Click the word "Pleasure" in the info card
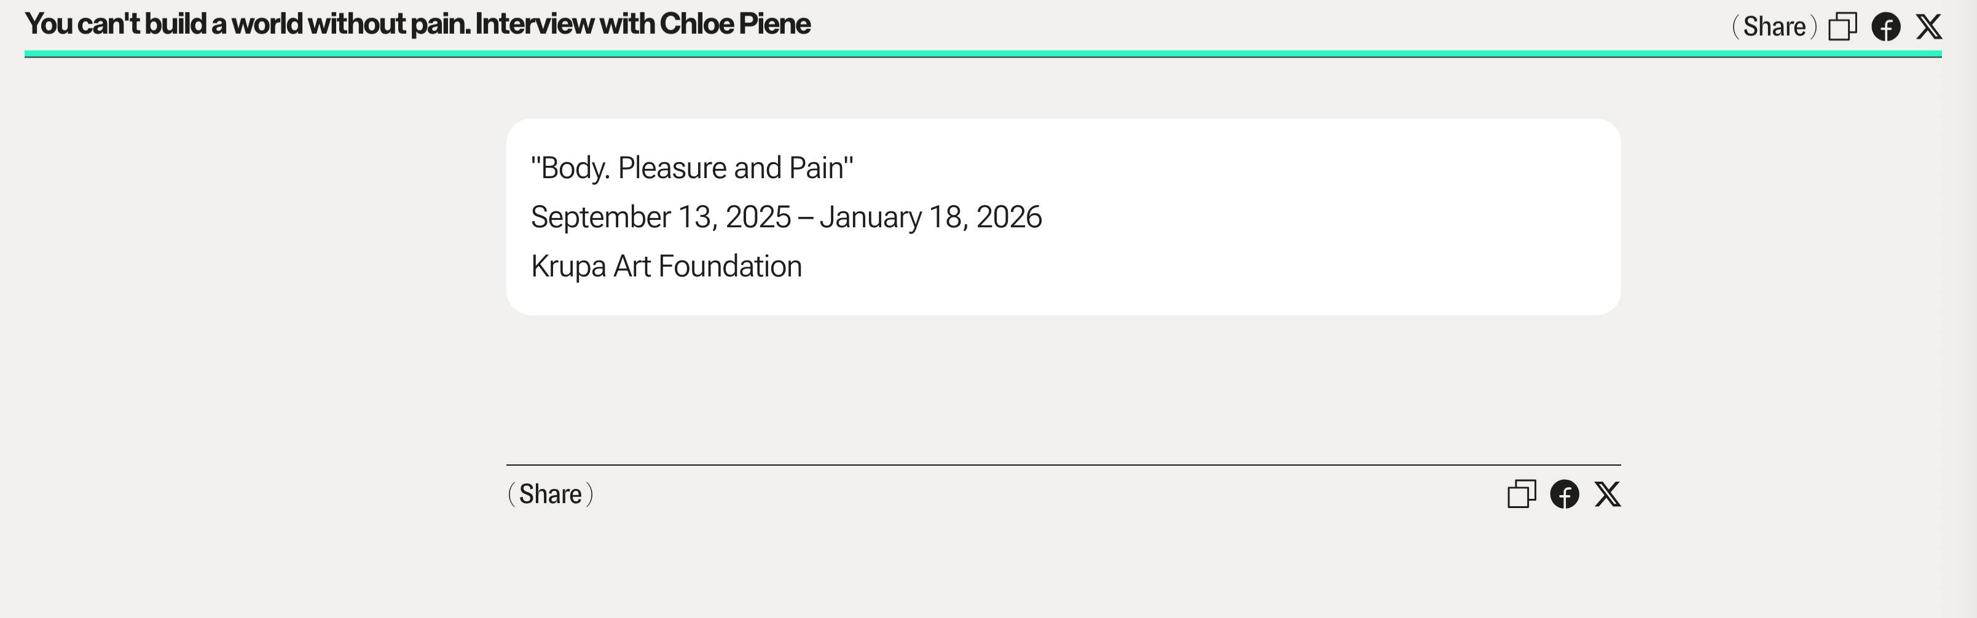This screenshot has width=1977, height=618. tap(672, 168)
